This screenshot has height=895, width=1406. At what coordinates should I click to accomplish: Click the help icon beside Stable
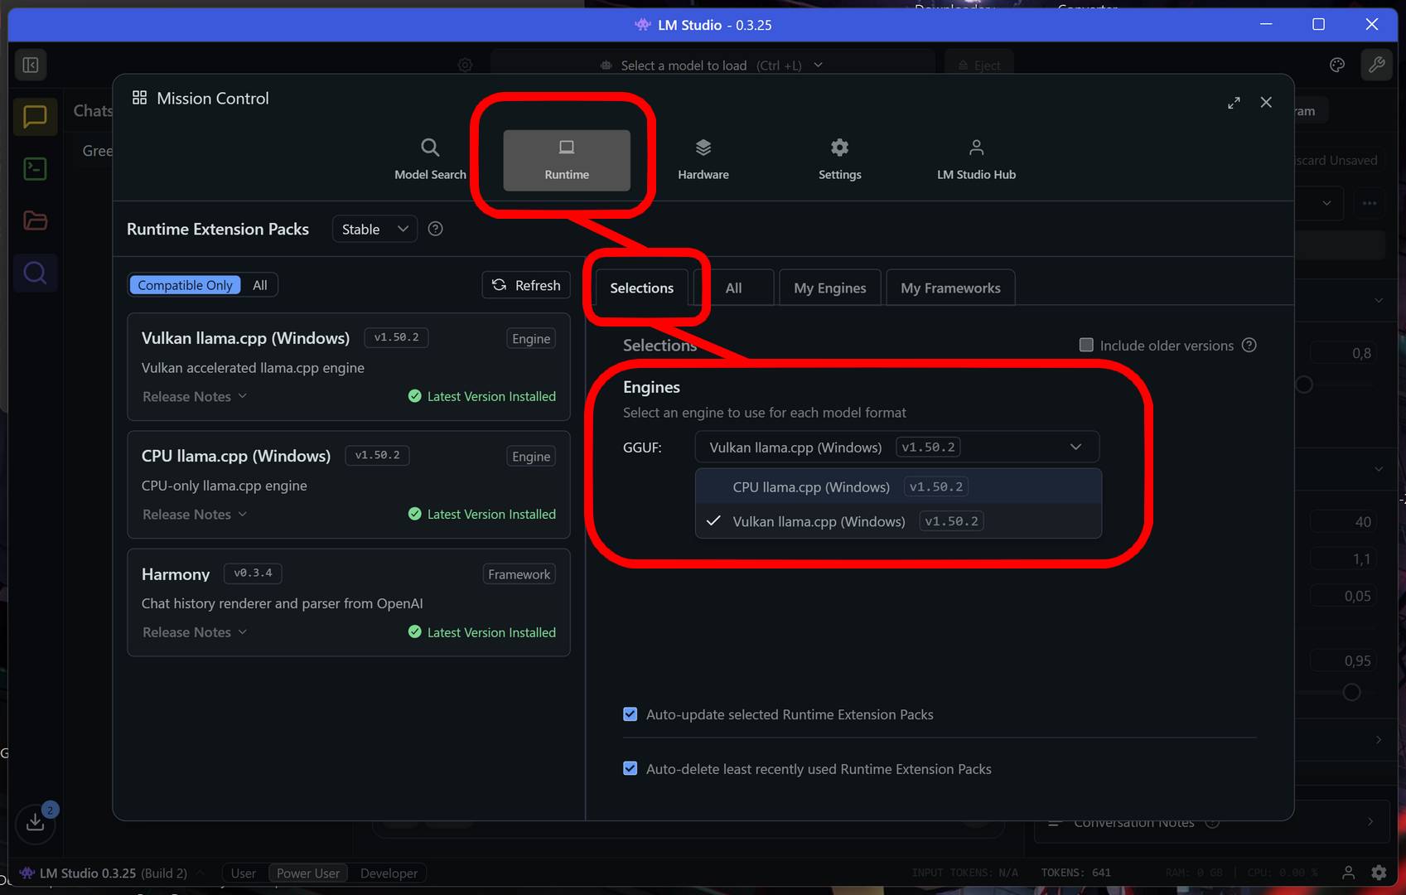pyautogui.click(x=435, y=229)
